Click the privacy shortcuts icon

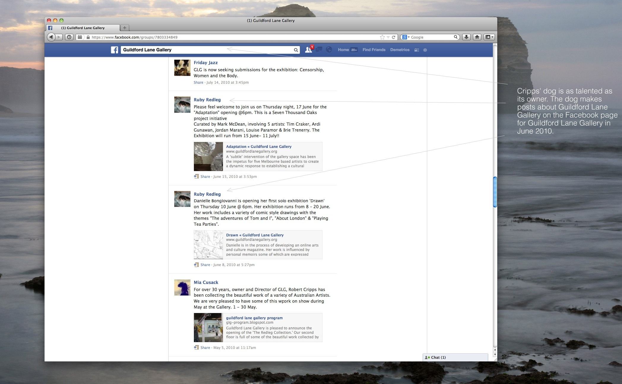point(417,50)
